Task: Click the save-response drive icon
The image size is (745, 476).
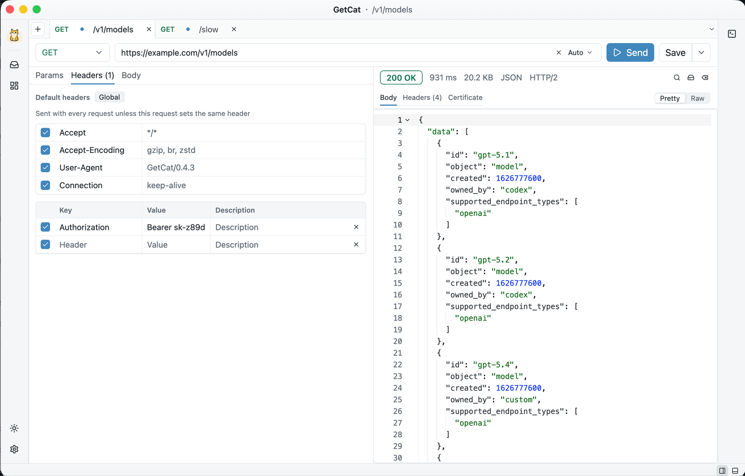Action: [x=691, y=77]
